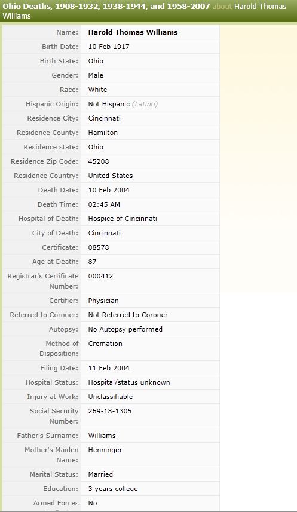The height and width of the screenshot is (512, 297).
Task: Click Not Referred to Coroner value
Action: [128, 315]
